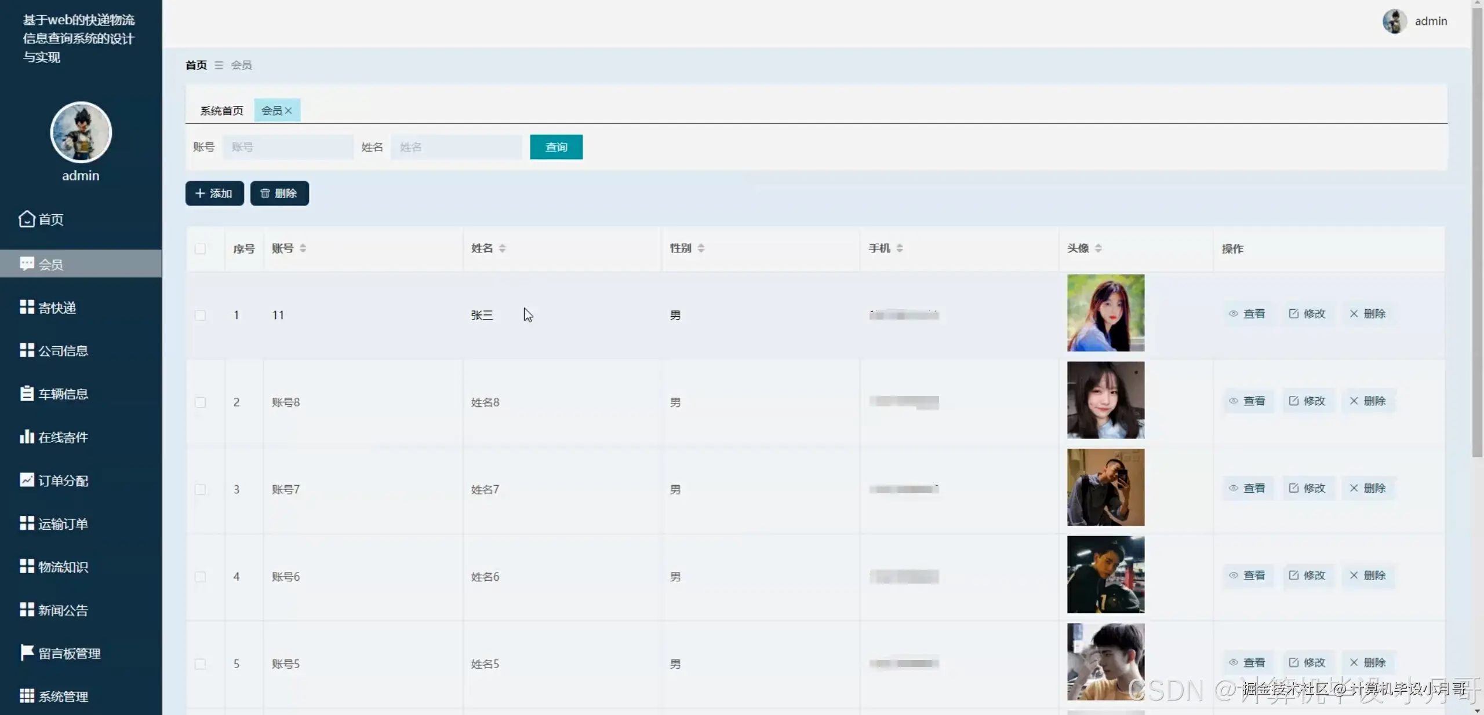Open the 物流知识 sidebar menu item
This screenshot has width=1484, height=715.
[x=63, y=567]
